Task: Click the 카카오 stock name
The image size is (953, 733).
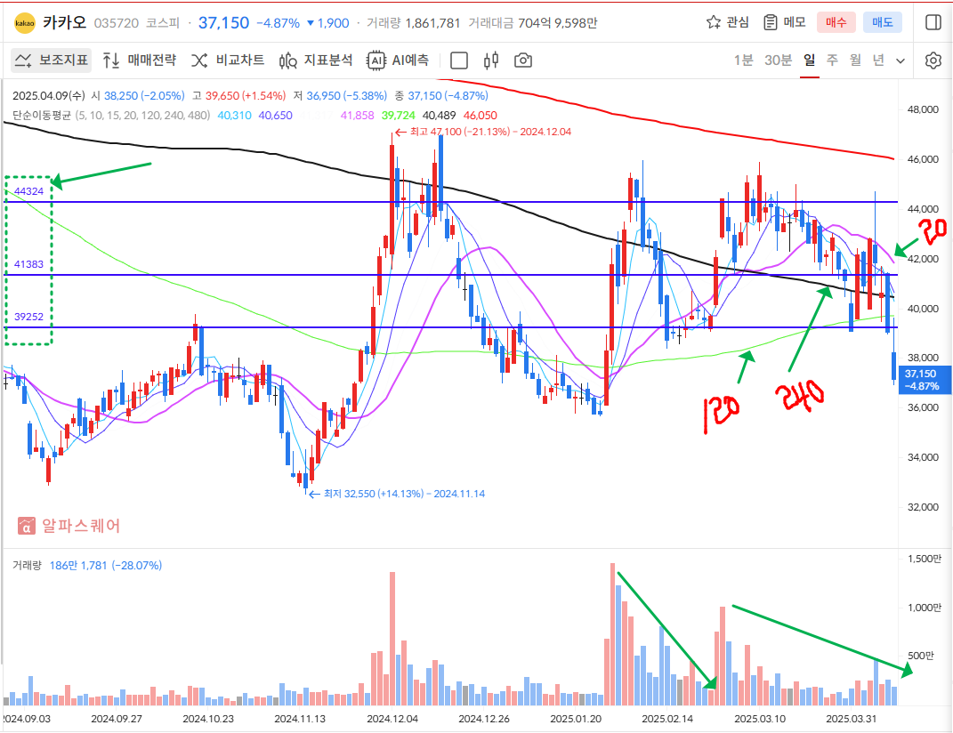Action: click(x=64, y=23)
